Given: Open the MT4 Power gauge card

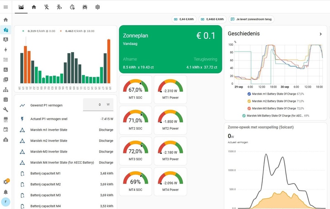Looking at the screenshot, I should pyautogui.click(x=170, y=182).
